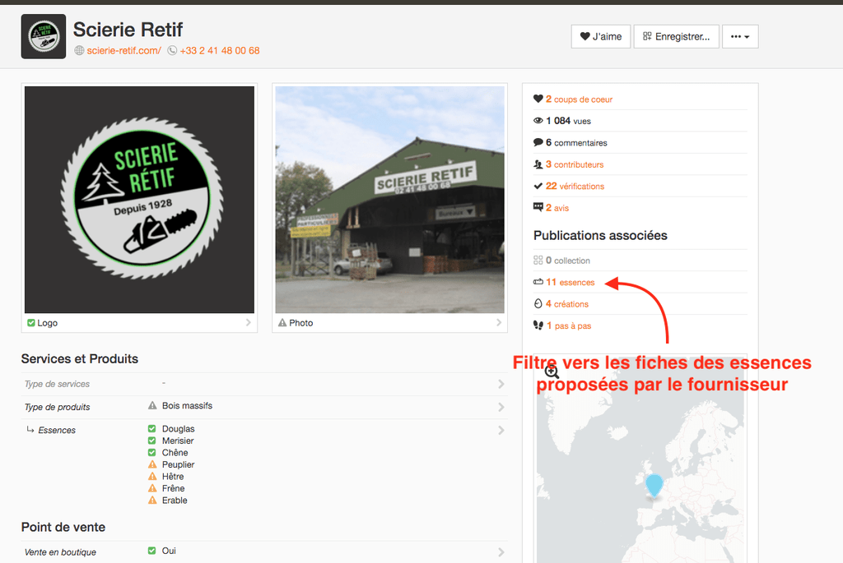Click the wood log icon beside essences
This screenshot has width=843, height=563.
538,282
